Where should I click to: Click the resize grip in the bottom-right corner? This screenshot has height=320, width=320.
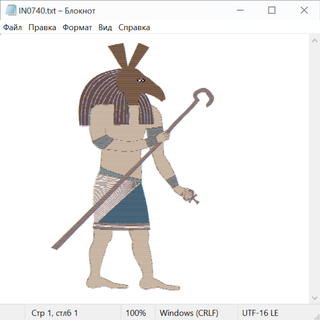[316, 316]
